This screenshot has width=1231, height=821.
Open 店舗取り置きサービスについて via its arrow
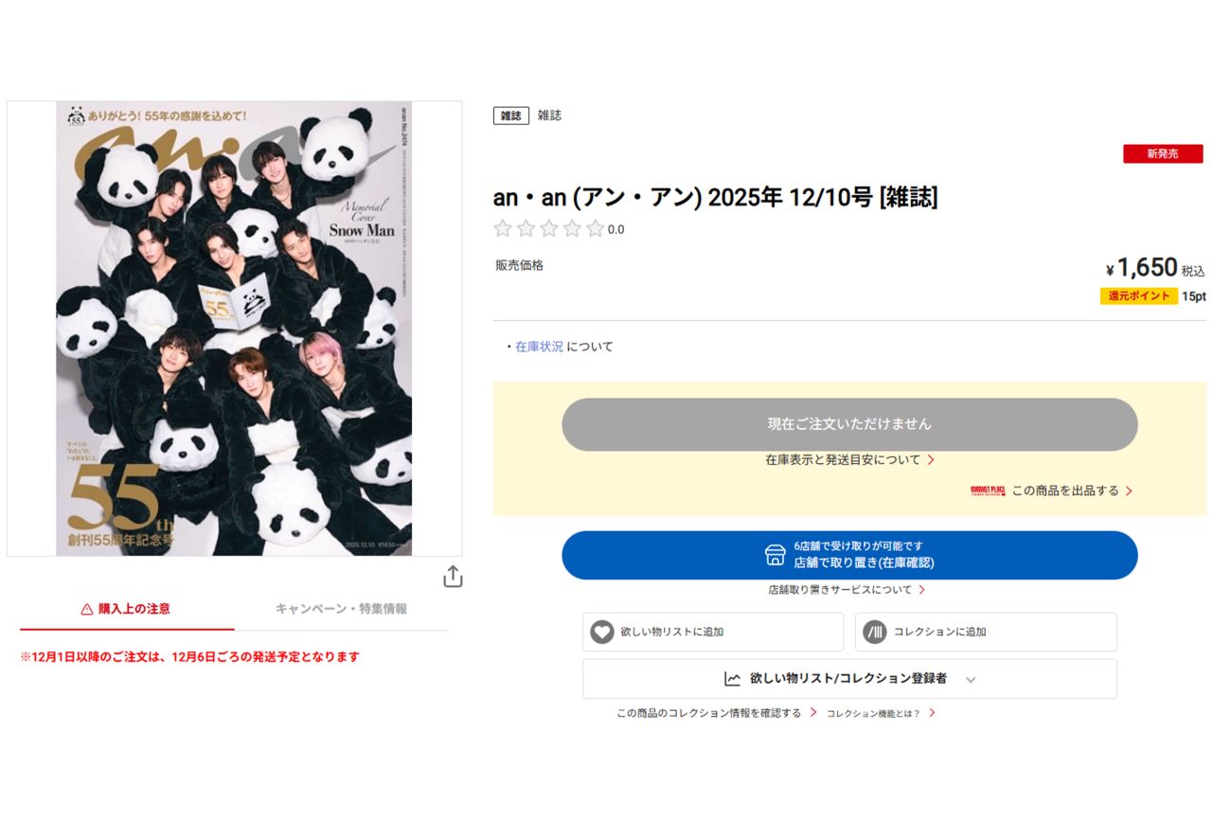tap(924, 588)
